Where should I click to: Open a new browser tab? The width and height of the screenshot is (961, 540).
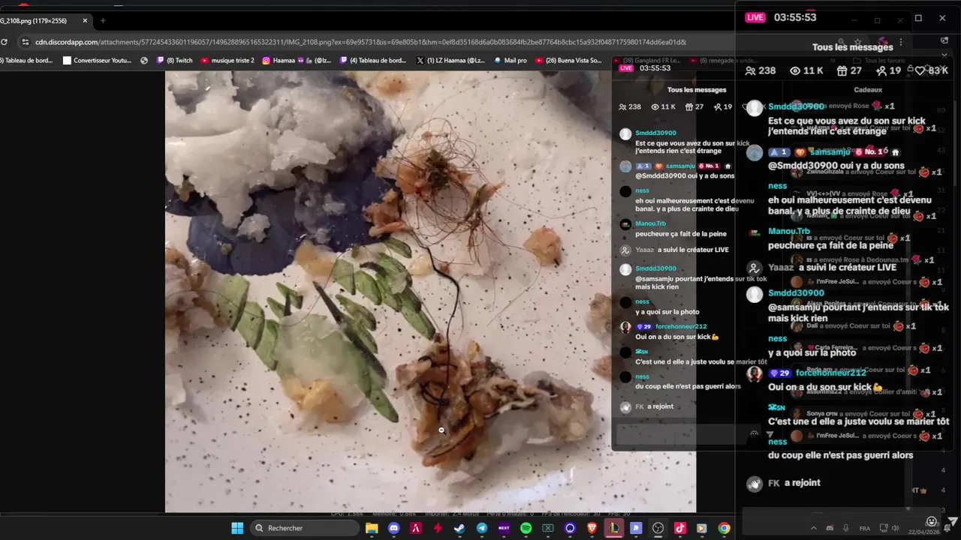(x=103, y=20)
